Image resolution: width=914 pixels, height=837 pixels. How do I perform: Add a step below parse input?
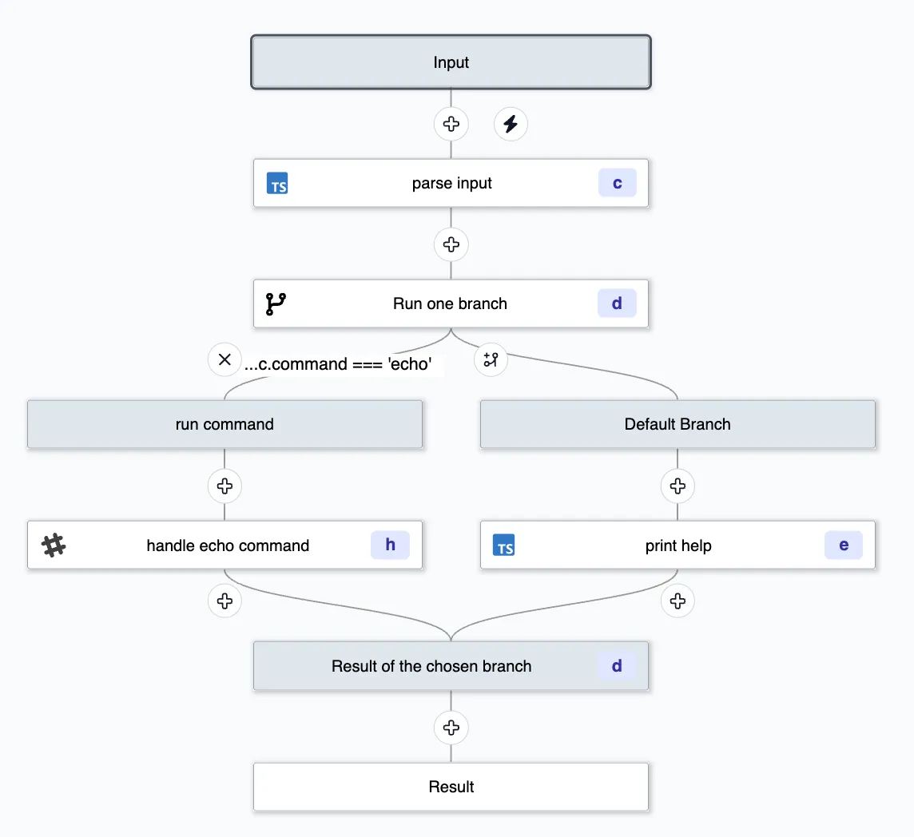pyautogui.click(x=451, y=244)
